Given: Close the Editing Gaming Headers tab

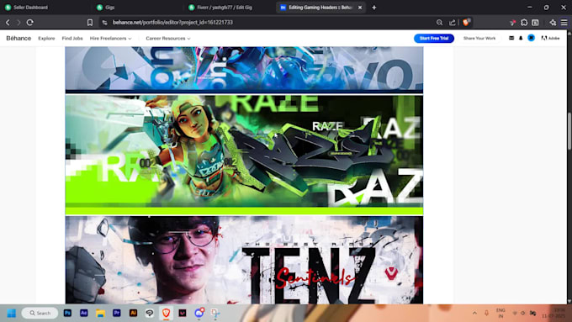Looking at the screenshot, I should (x=360, y=8).
